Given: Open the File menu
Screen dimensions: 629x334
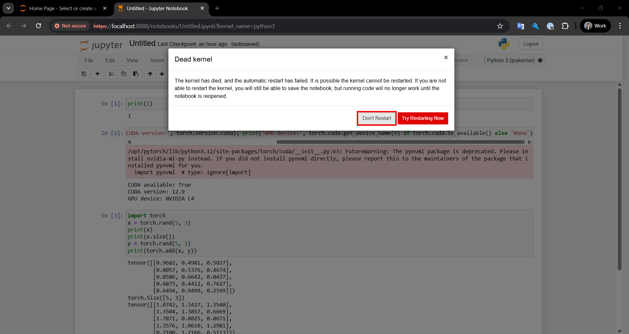Looking at the screenshot, I should click(88, 61).
